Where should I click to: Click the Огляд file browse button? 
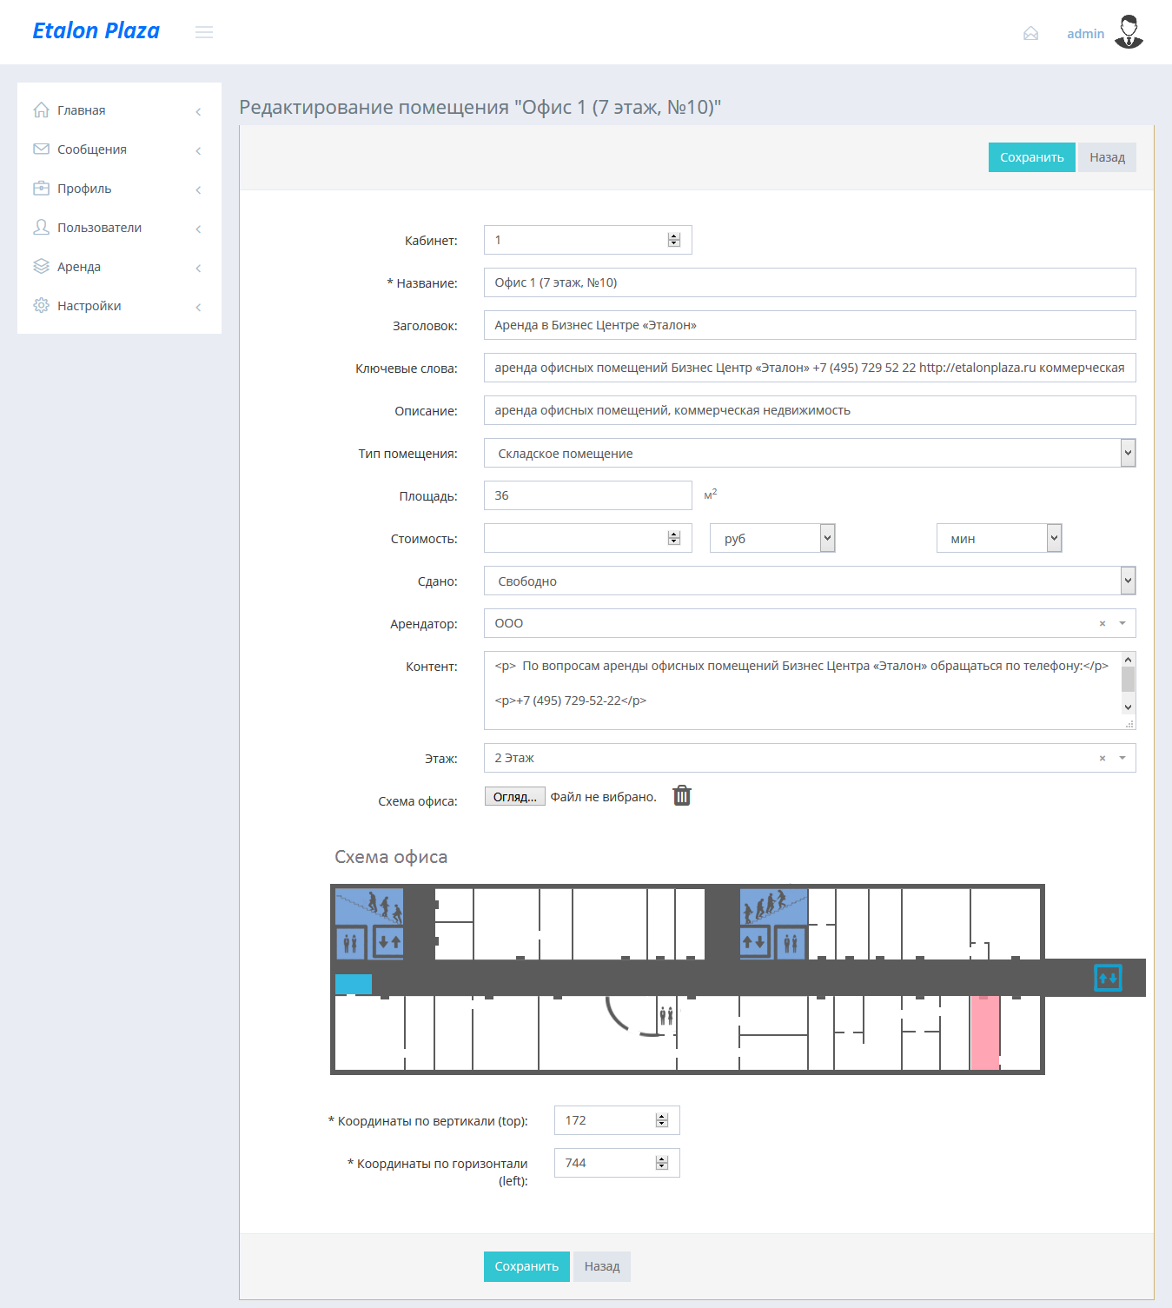point(515,796)
